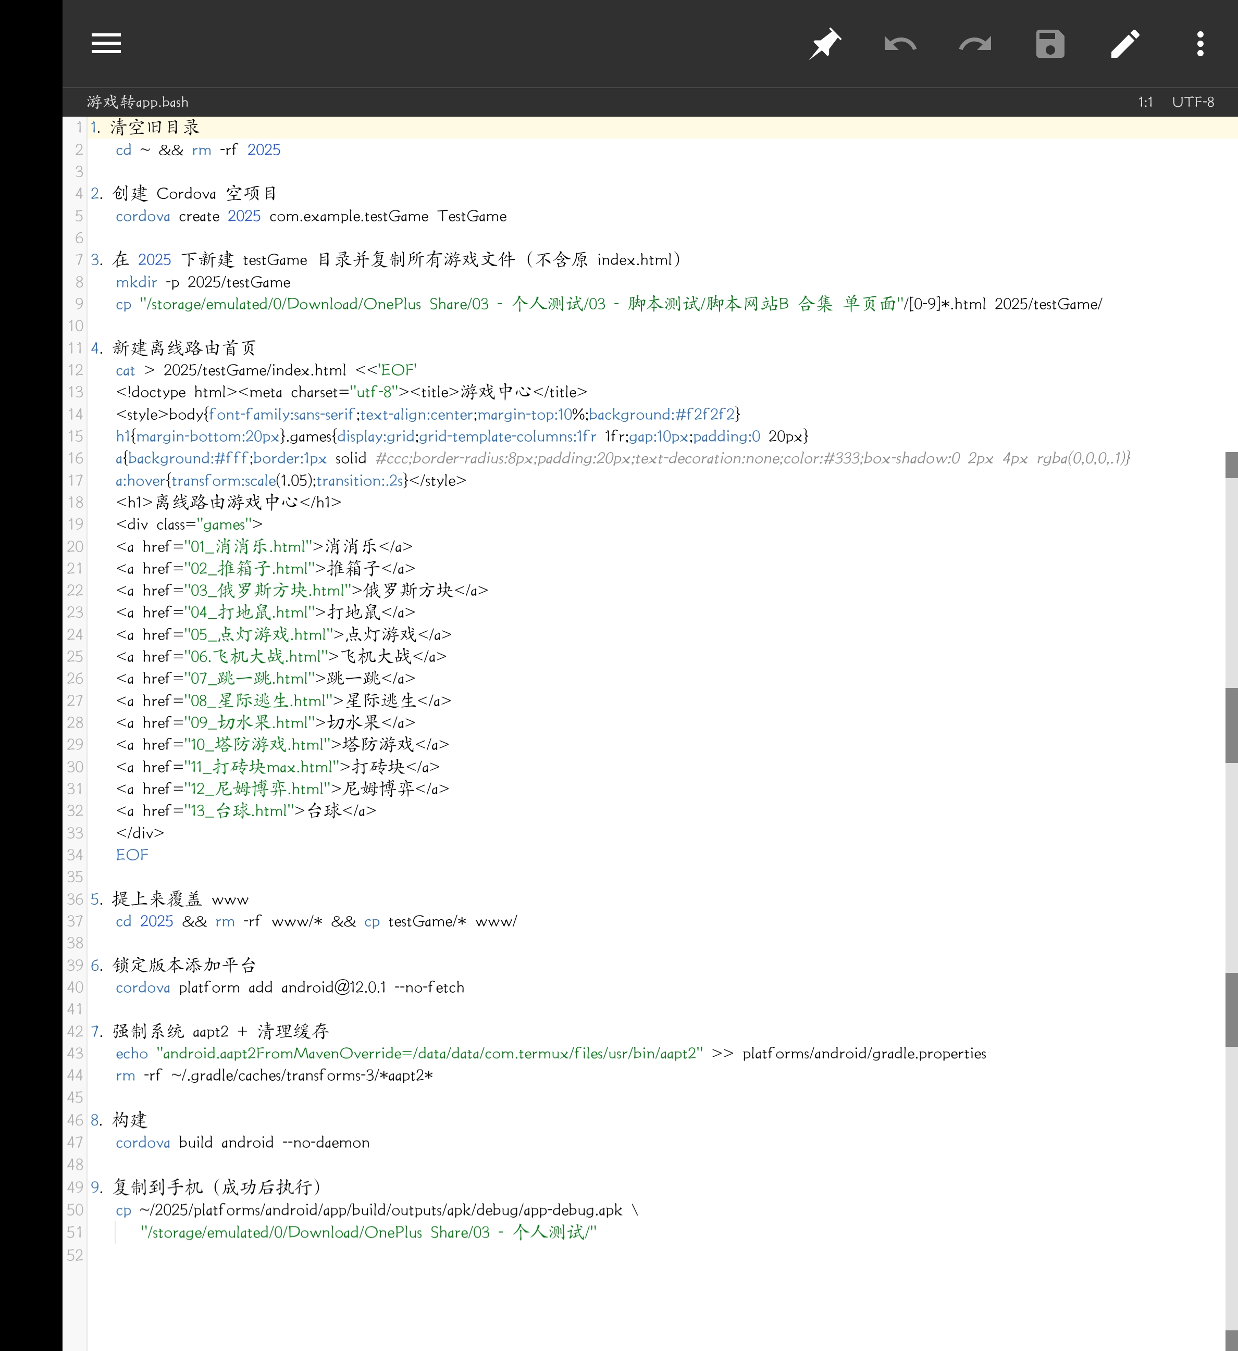The image size is (1238, 1351).
Task: Place cursor on 'mkdir -p 2025/testGame' line
Action: coord(203,282)
